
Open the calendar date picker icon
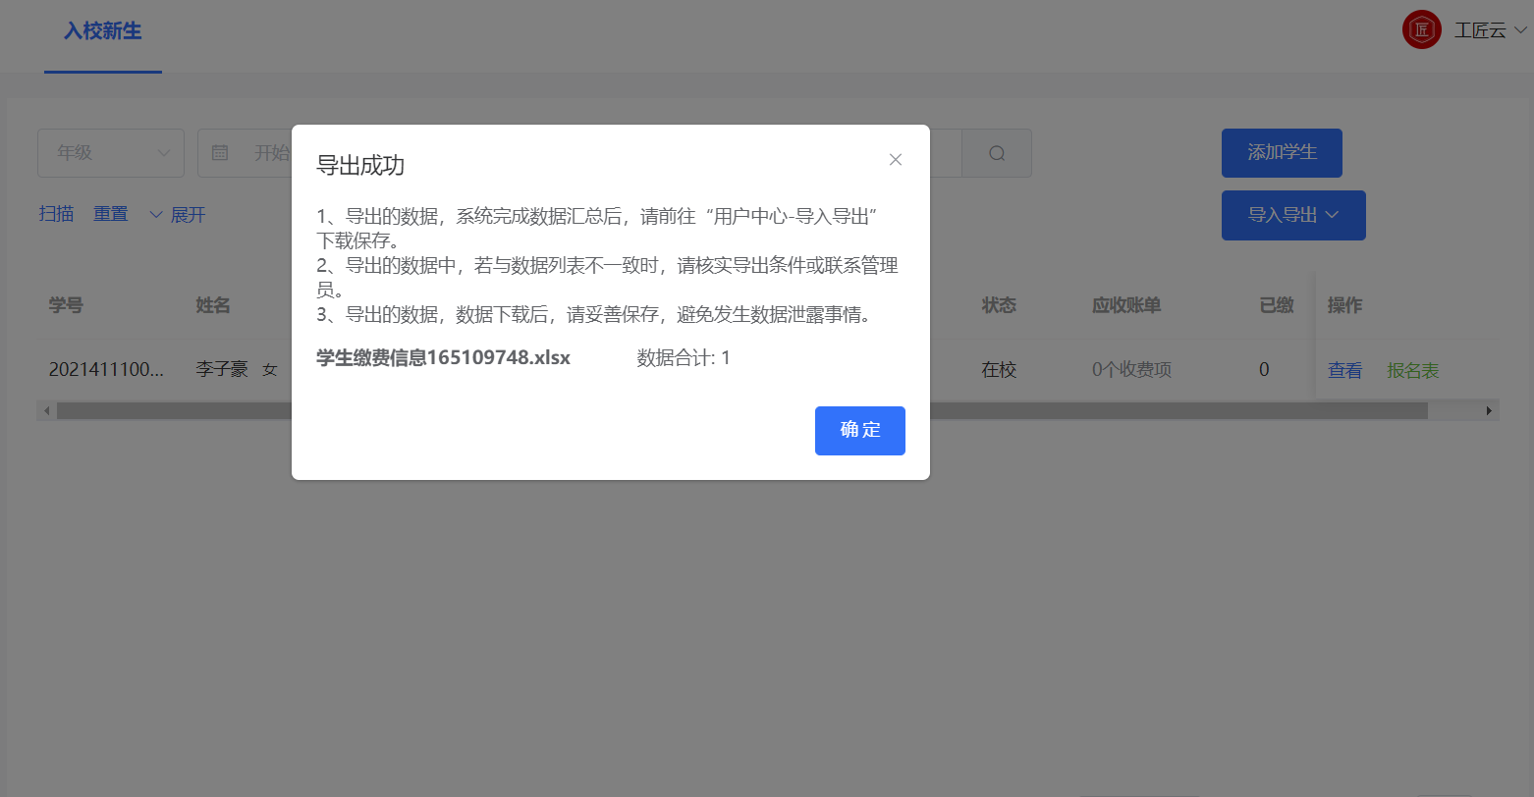220,153
